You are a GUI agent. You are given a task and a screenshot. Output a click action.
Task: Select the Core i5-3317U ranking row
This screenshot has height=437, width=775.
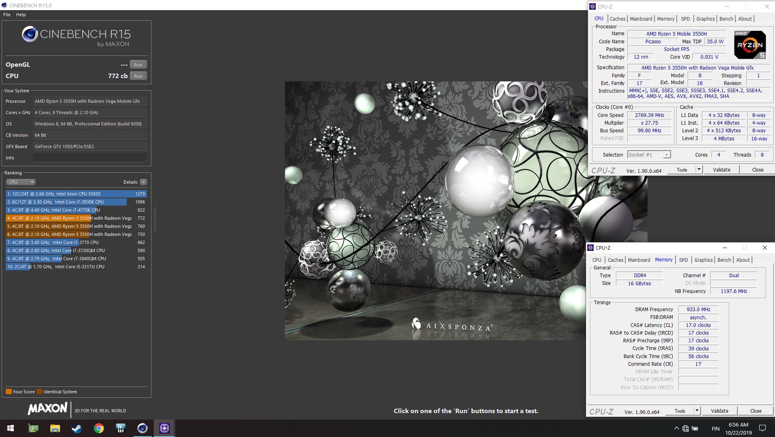tap(76, 267)
